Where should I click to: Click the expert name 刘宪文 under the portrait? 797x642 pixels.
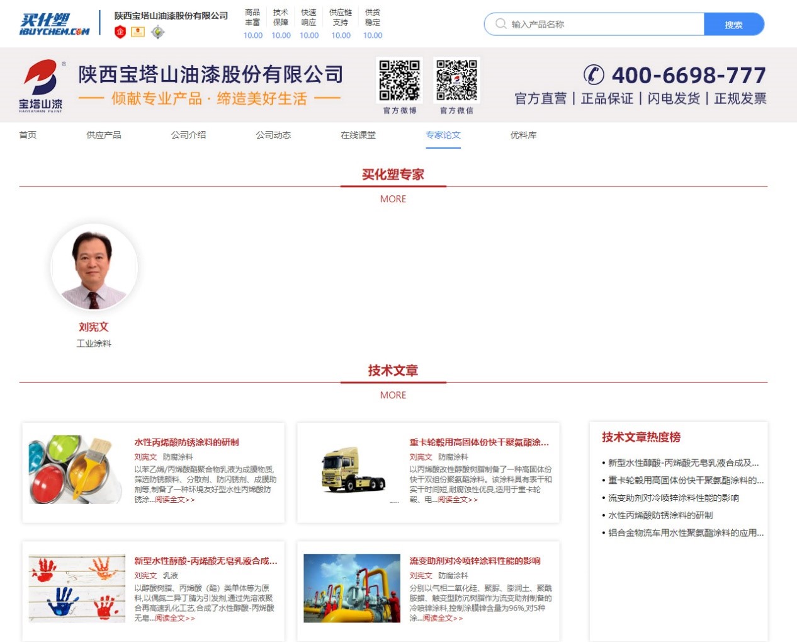94,327
